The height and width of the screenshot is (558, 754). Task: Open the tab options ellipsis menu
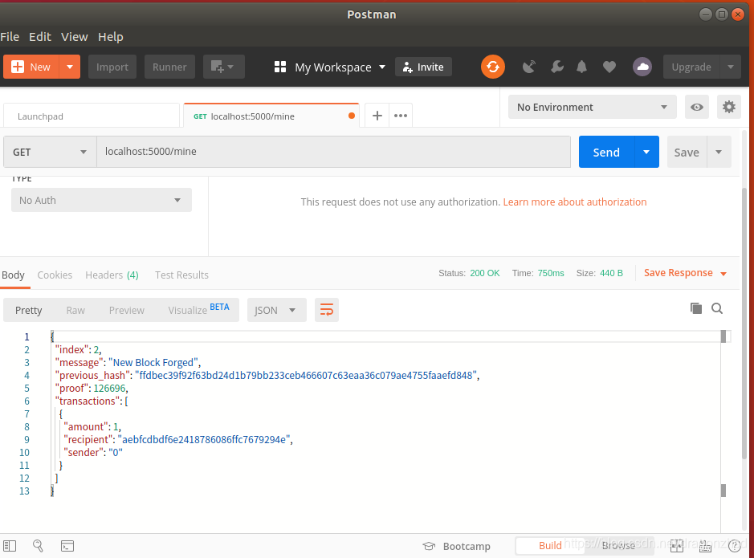tap(401, 116)
